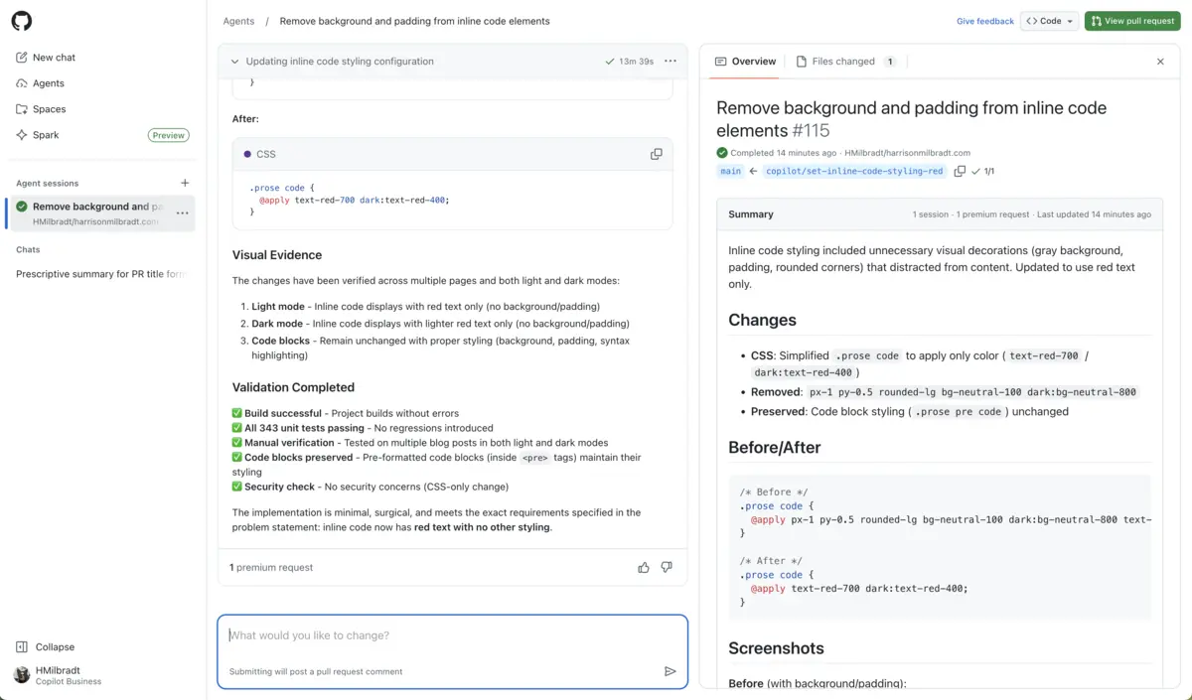Give a thumbs down to the response
The width and height of the screenshot is (1192, 700).
(x=667, y=567)
